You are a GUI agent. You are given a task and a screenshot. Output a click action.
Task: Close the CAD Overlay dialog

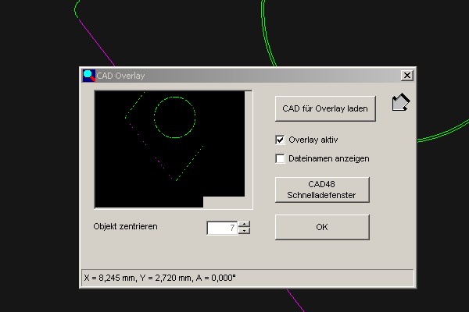click(406, 76)
